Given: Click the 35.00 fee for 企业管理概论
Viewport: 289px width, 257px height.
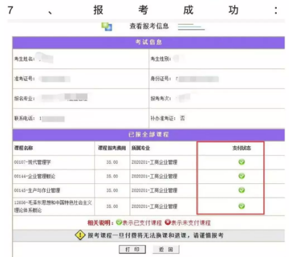Looking at the screenshot, I should coord(112,176).
